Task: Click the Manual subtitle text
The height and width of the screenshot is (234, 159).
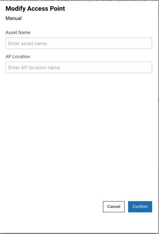Action: (x=14, y=18)
